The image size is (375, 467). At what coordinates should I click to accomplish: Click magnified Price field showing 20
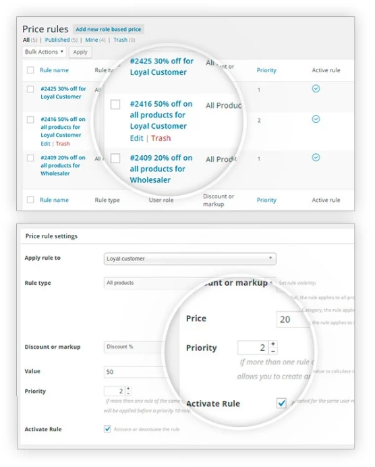[293, 319]
